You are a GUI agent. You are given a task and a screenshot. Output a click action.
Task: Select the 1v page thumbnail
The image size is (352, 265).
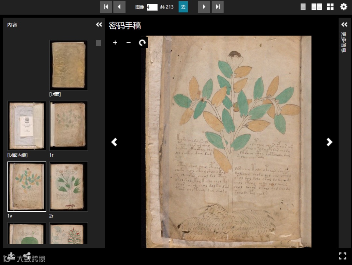click(27, 187)
